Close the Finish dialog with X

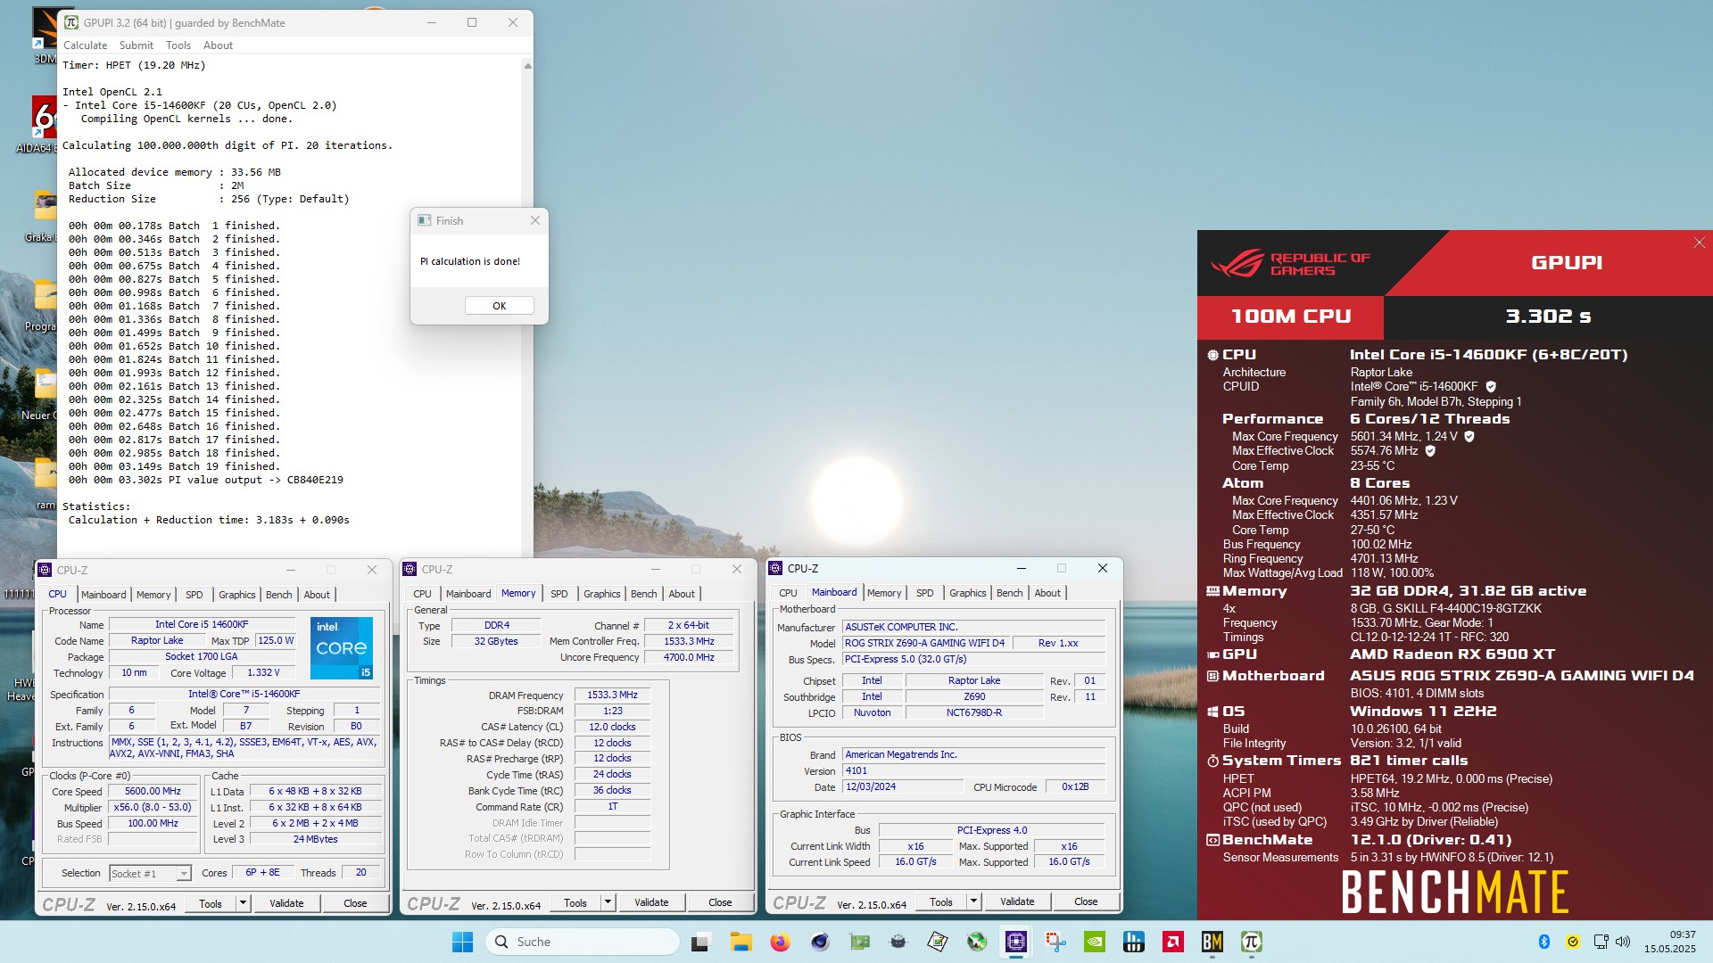534,220
